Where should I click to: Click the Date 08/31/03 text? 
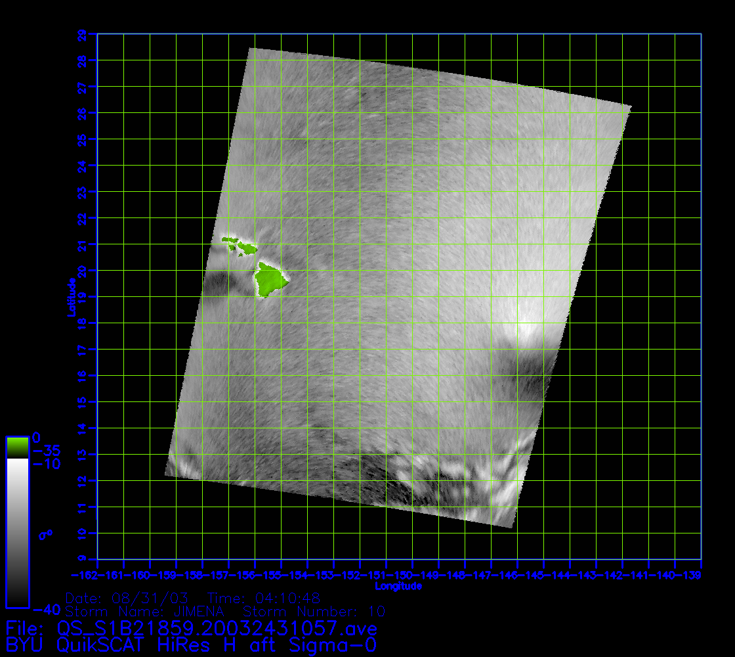tap(127, 599)
